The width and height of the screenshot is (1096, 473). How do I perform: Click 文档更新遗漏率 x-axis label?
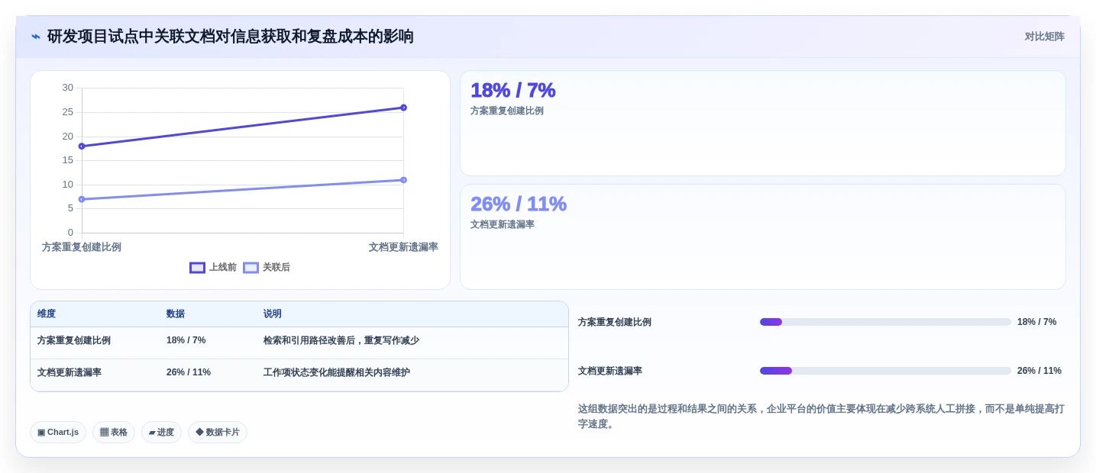pyautogui.click(x=403, y=247)
